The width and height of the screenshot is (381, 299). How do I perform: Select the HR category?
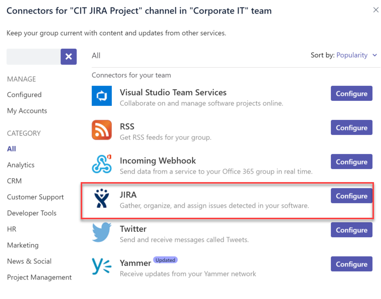pyautogui.click(x=12, y=229)
